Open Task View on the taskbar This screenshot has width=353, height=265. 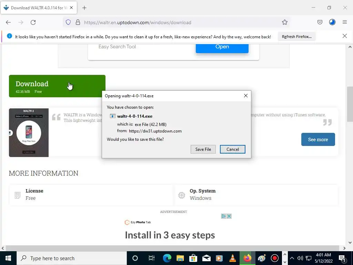[x=152, y=258]
